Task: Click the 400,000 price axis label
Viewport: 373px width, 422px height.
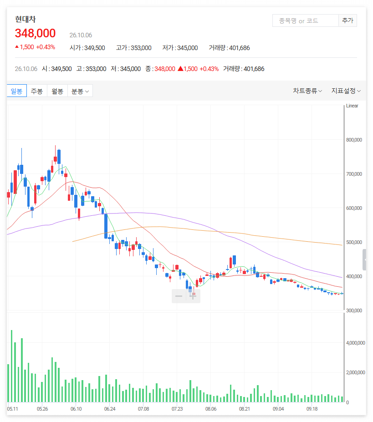Action: click(354, 277)
